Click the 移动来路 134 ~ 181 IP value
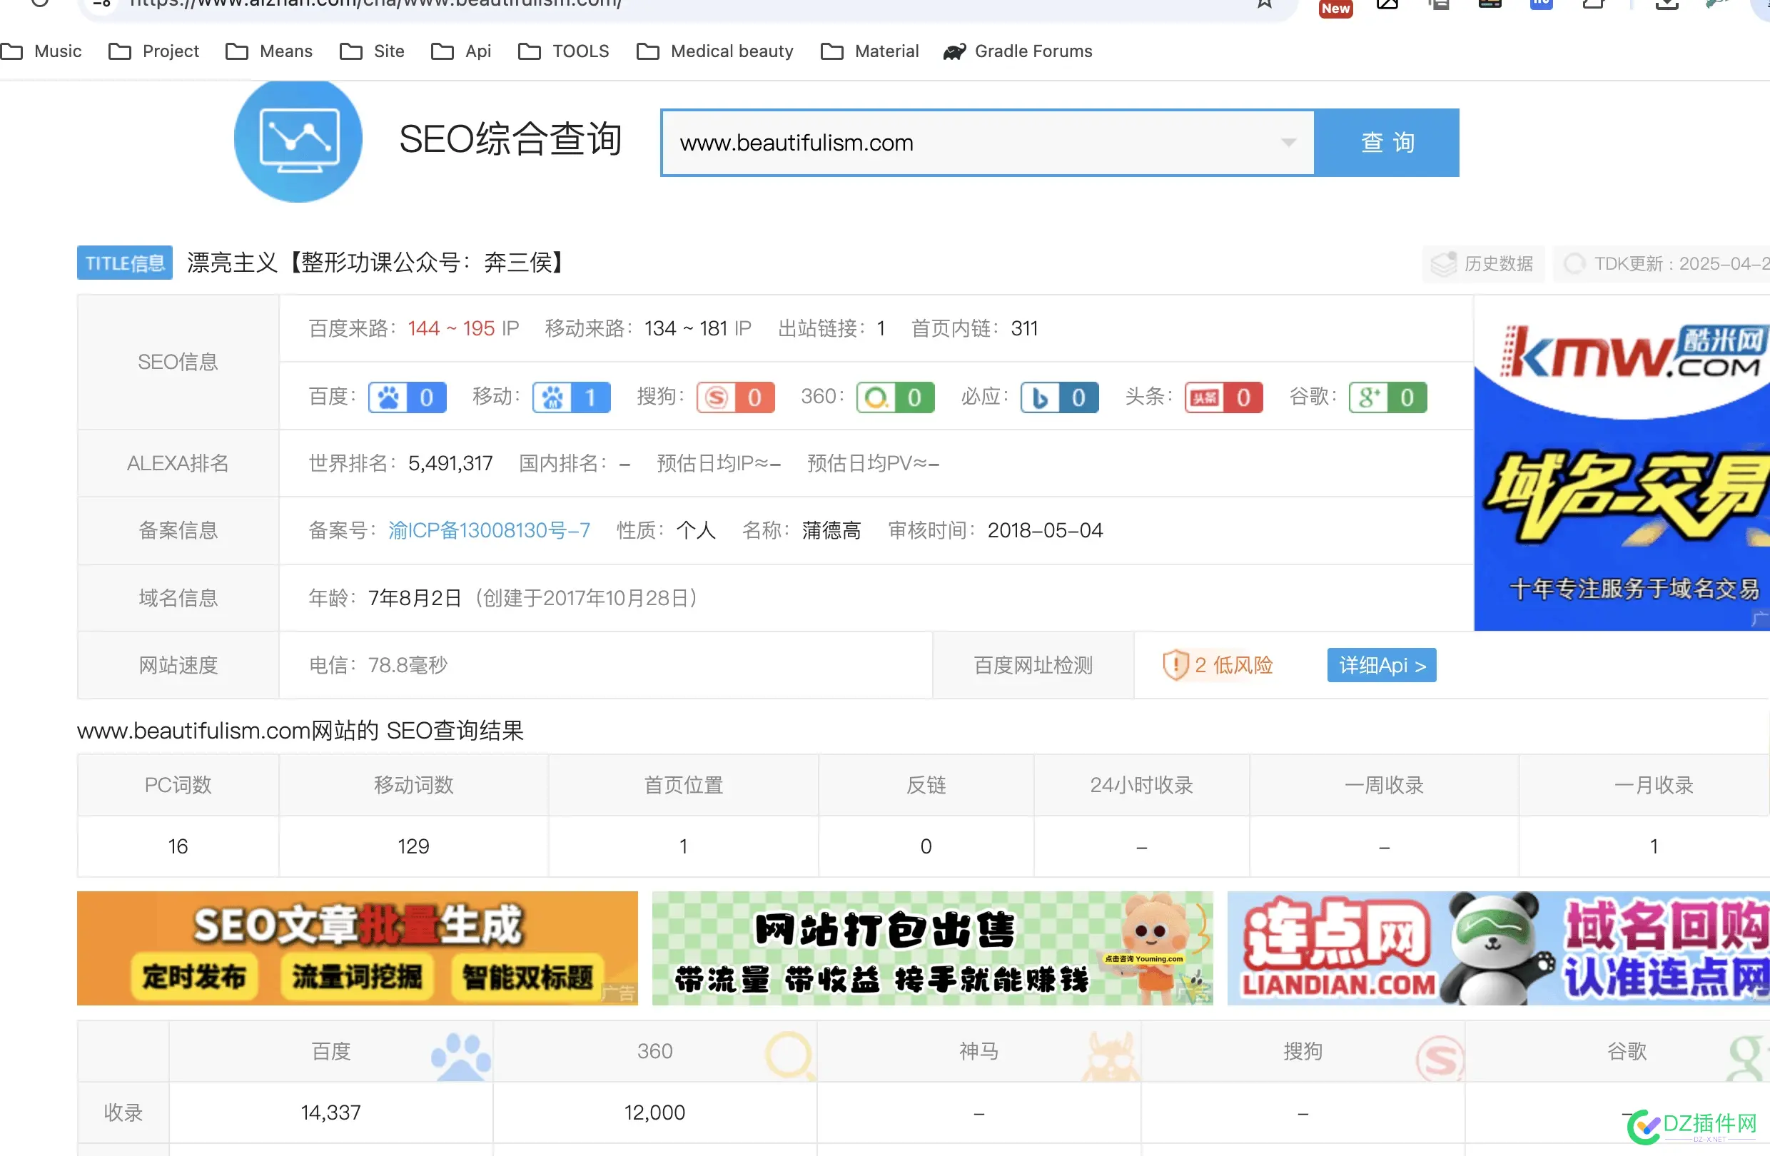This screenshot has width=1770, height=1156. point(697,328)
